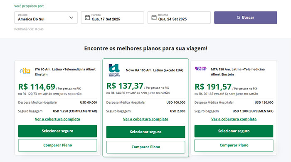The image size is (291, 162).
Task: Click the Partida calendar icon
Action: (x=87, y=17)
